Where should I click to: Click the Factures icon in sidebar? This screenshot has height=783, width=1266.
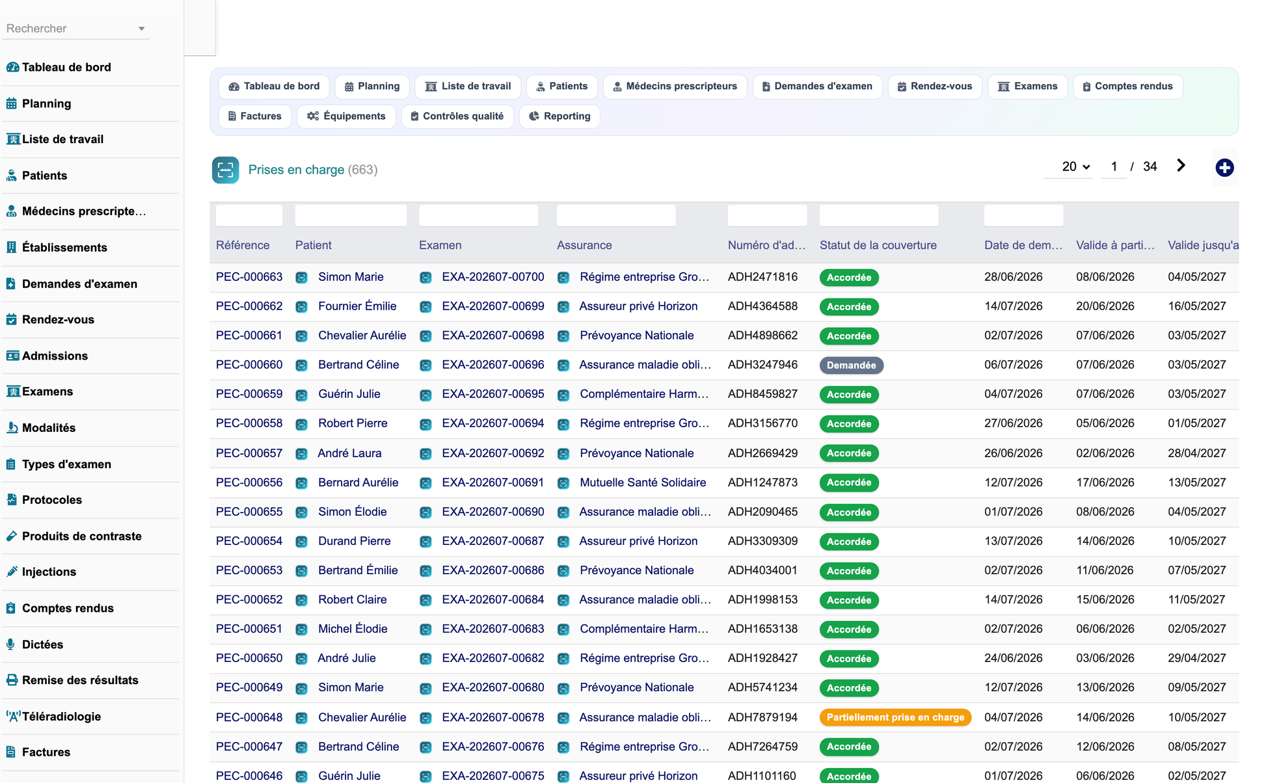pos(12,752)
